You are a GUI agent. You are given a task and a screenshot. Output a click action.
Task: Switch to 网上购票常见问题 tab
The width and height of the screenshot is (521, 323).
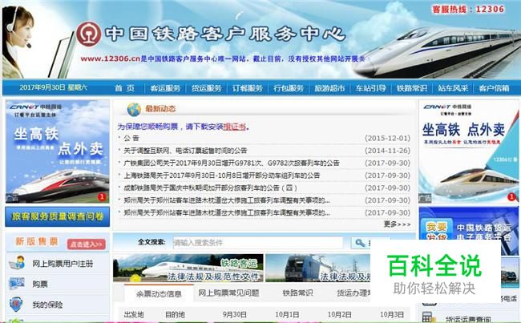tap(228, 293)
